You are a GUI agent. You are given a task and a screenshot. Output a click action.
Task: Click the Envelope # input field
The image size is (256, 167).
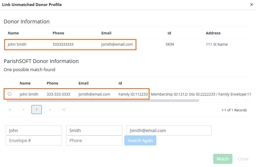point(34,140)
